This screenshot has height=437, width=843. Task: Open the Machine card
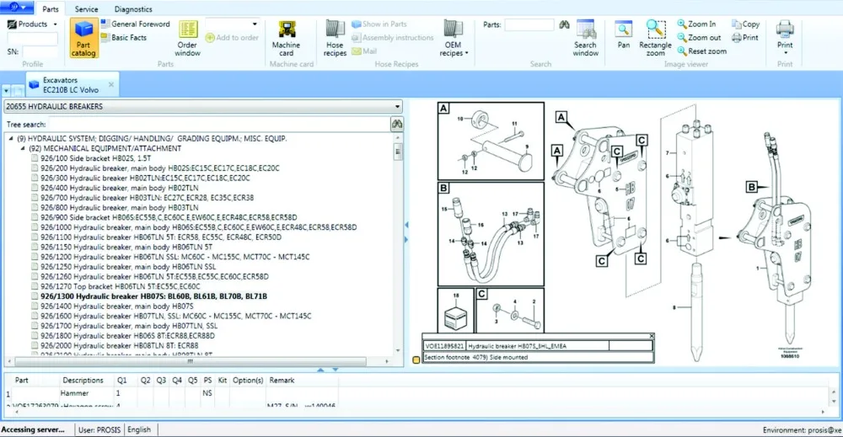[x=286, y=39]
